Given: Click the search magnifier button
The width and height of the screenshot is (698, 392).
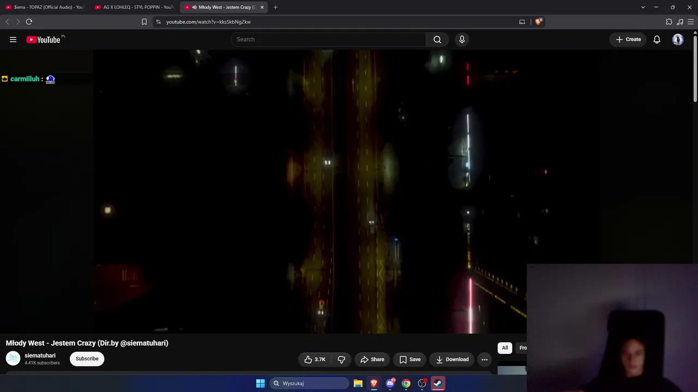Looking at the screenshot, I should pyautogui.click(x=437, y=39).
